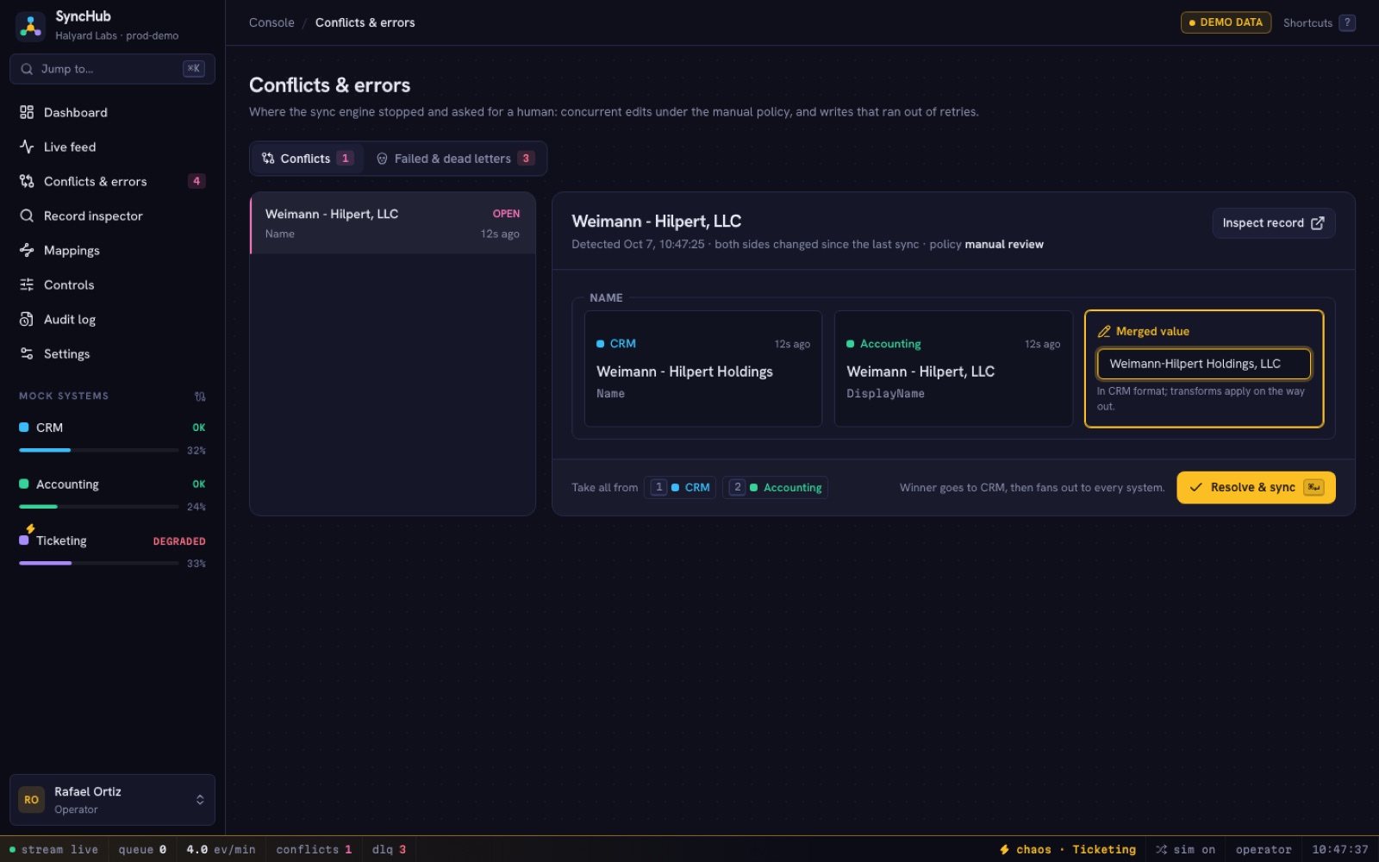
Task: Select the CRM value card
Action: click(x=703, y=369)
